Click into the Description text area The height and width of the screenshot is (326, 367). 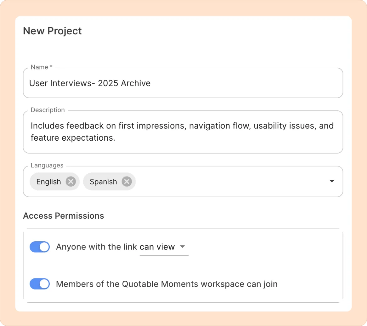coord(183,132)
